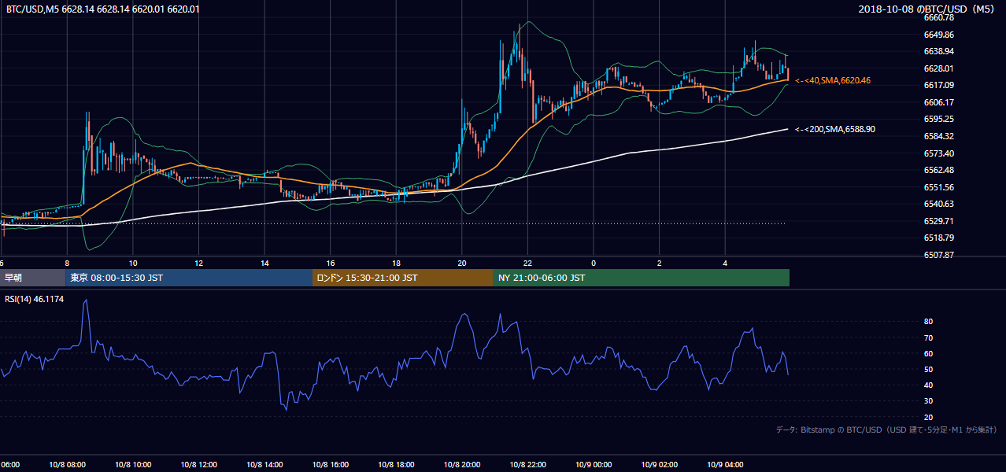1006x472 pixels.
Task: Click the 10/9 04:00 time axis label
Action: pos(725,465)
